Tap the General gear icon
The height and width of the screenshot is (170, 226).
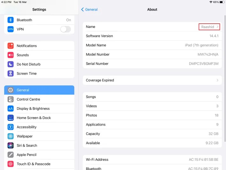[11, 90]
